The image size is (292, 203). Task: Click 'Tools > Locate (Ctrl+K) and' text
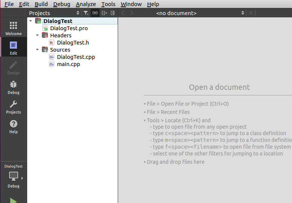tap(178, 120)
